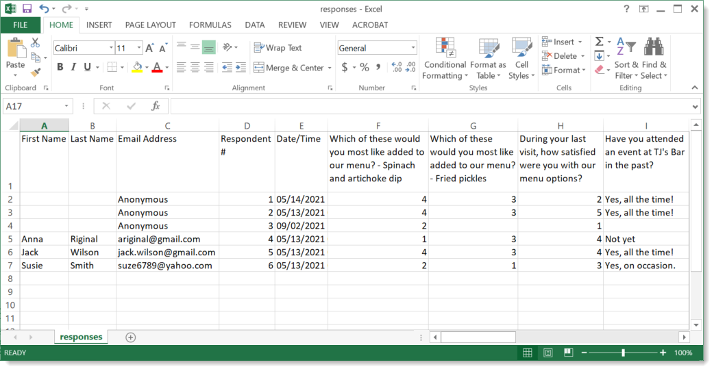Open the Merge & Center dropdown arrow
This screenshot has width=714, height=371.
(x=330, y=68)
